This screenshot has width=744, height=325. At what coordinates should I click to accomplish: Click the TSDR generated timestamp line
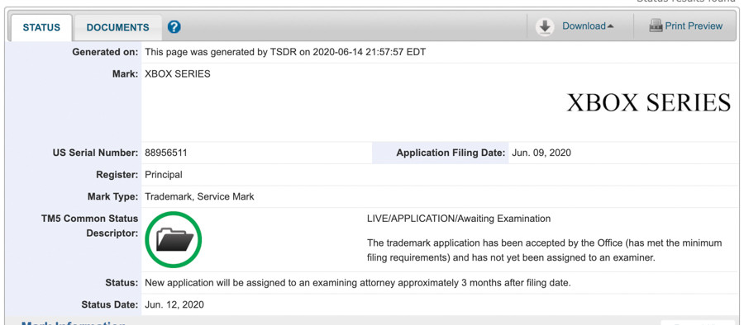(285, 52)
